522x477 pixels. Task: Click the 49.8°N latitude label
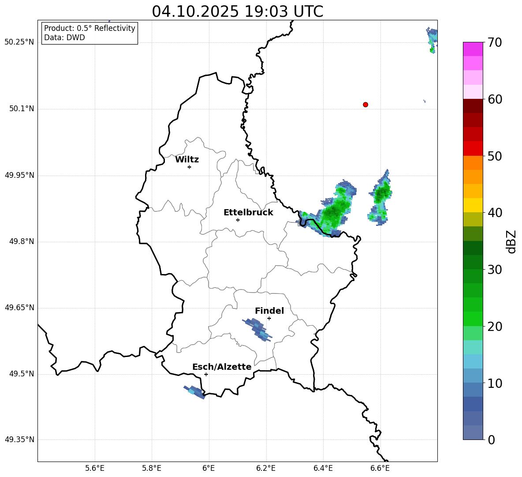pyautogui.click(x=22, y=241)
